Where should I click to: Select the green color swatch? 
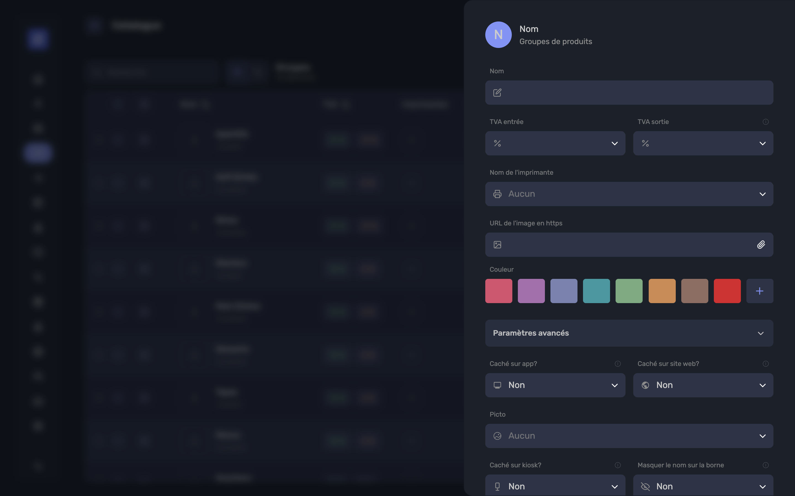[629, 291]
